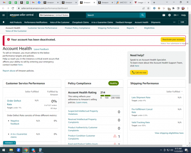Show hidden system tray icons
The height and width of the screenshot is (153, 191).
161,150
